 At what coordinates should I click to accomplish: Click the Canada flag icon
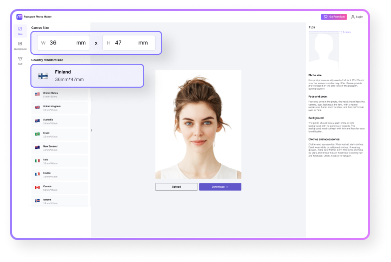[x=37, y=187]
